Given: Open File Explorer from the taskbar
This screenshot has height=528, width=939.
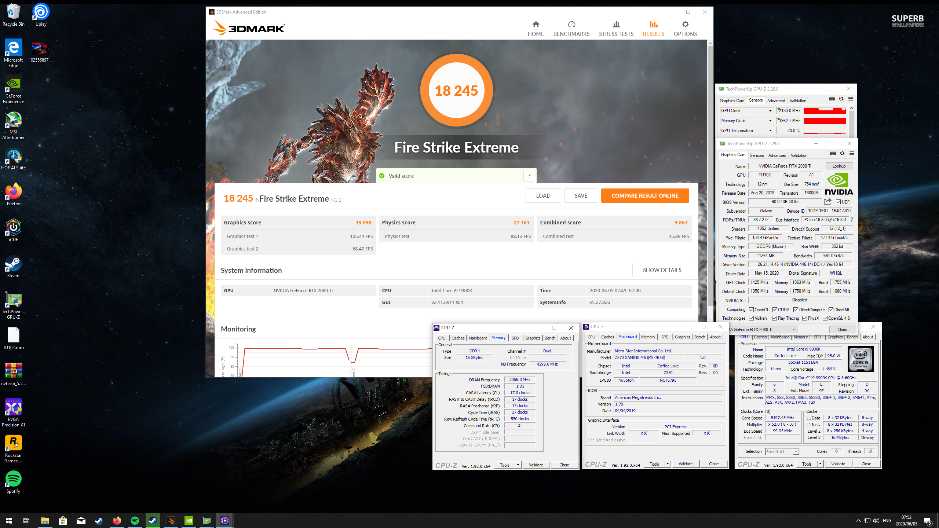Looking at the screenshot, I should (45, 520).
